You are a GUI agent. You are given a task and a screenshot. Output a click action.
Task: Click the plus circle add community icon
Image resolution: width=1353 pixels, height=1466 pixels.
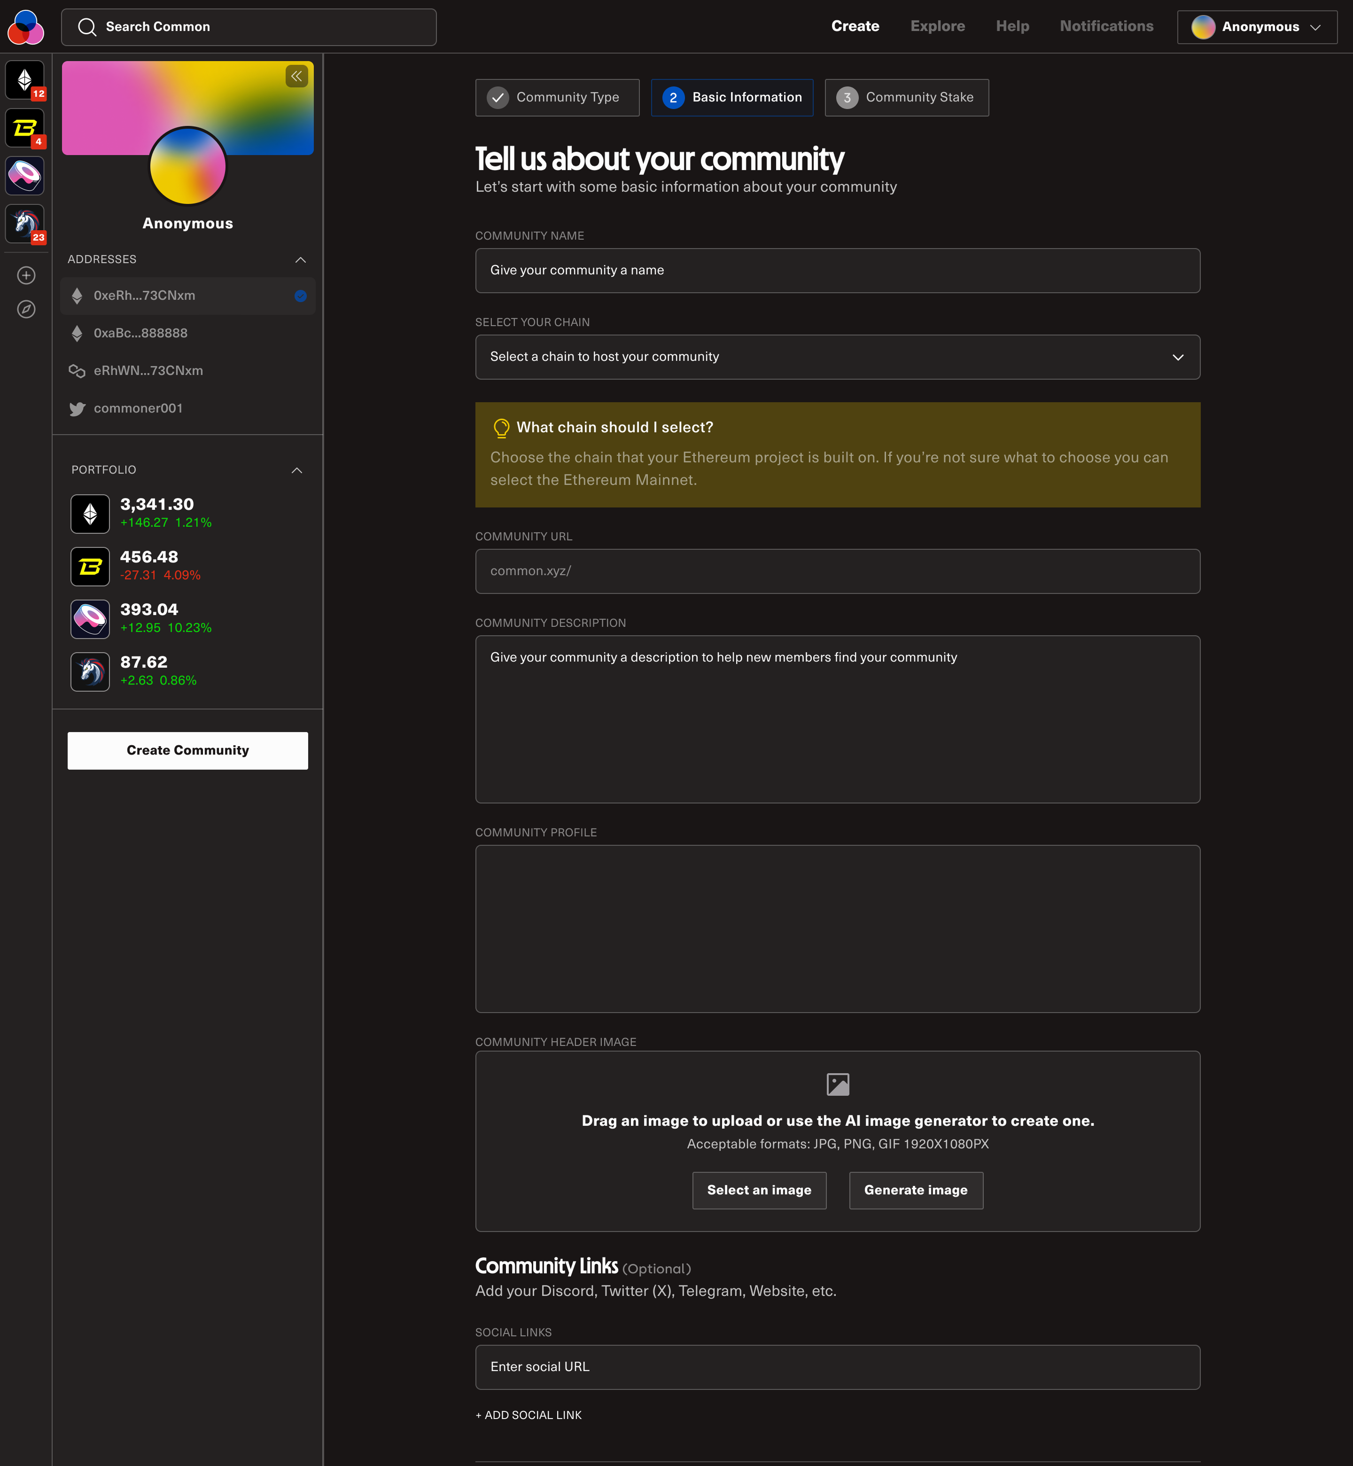pos(26,275)
